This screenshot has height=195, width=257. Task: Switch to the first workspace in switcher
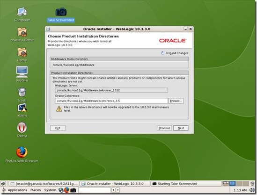pos(226,183)
